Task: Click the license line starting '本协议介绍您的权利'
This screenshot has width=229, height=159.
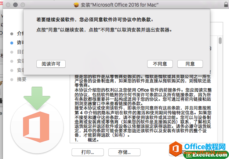Action: pyautogui.click(x=143, y=90)
